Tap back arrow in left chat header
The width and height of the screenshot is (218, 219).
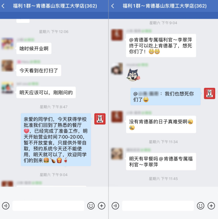click(x=3, y=6)
